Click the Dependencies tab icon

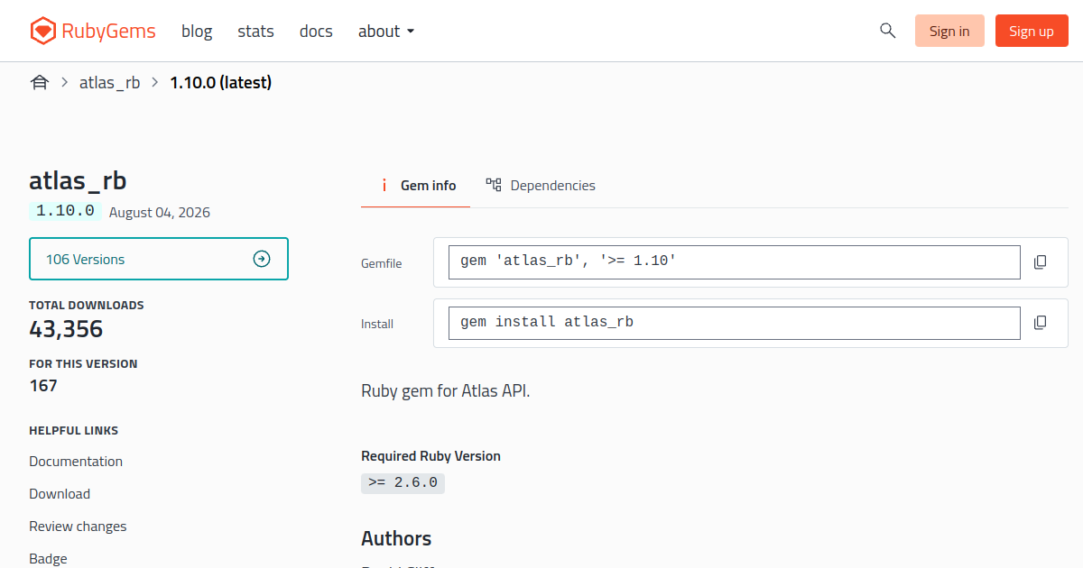[x=494, y=185]
